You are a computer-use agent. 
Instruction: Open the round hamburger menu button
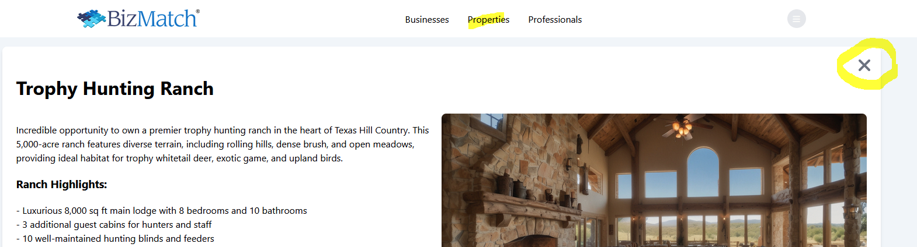point(796,19)
